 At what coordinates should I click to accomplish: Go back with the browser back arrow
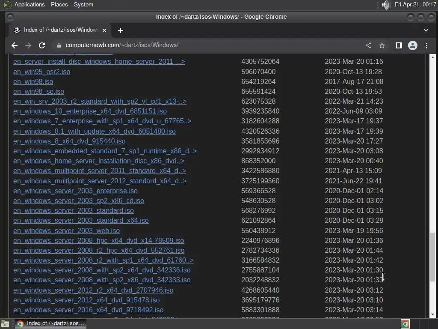[15, 45]
